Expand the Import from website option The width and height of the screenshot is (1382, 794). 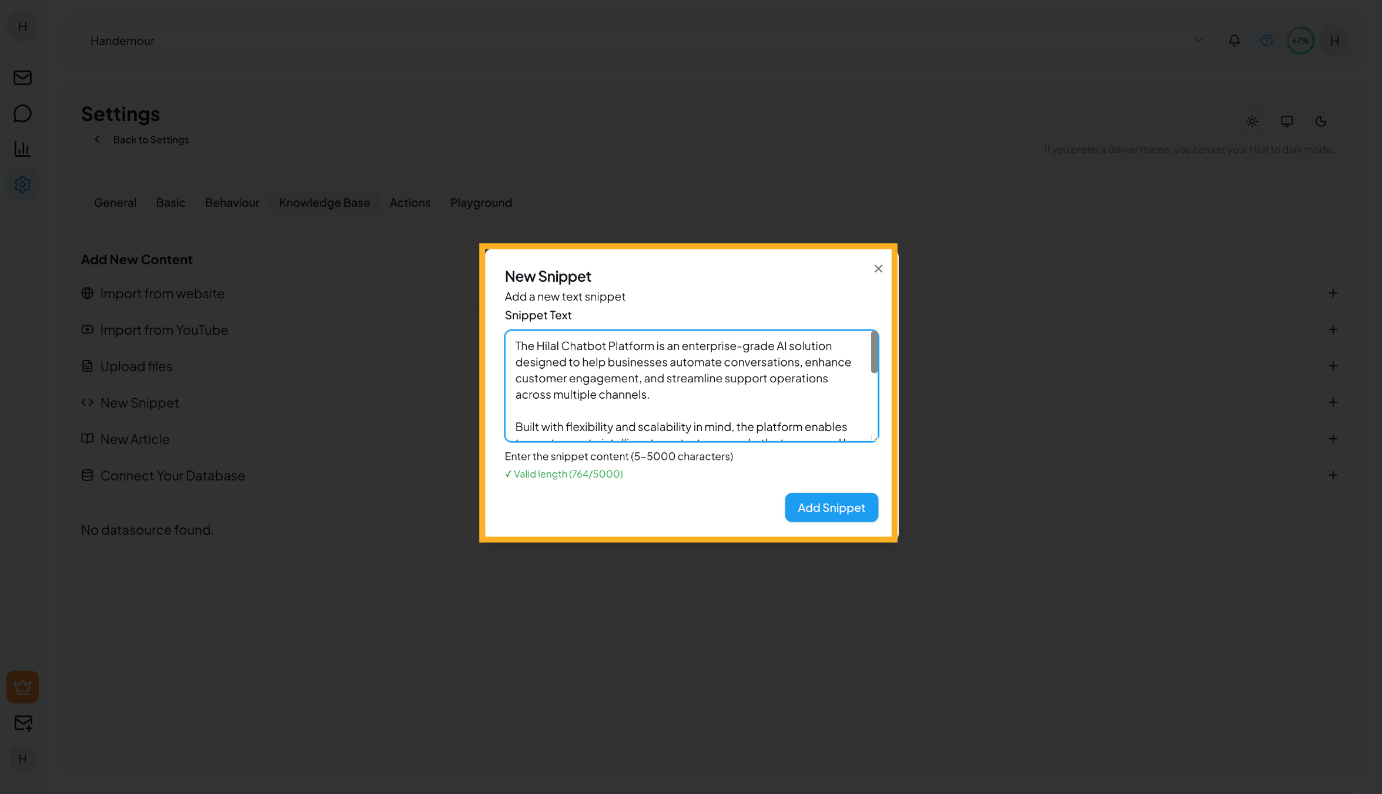click(1333, 293)
